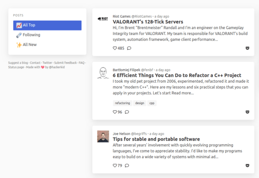Select the cpp tag

point(152,103)
